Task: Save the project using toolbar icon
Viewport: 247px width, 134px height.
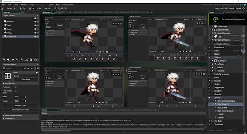Action: click(x=14, y=8)
